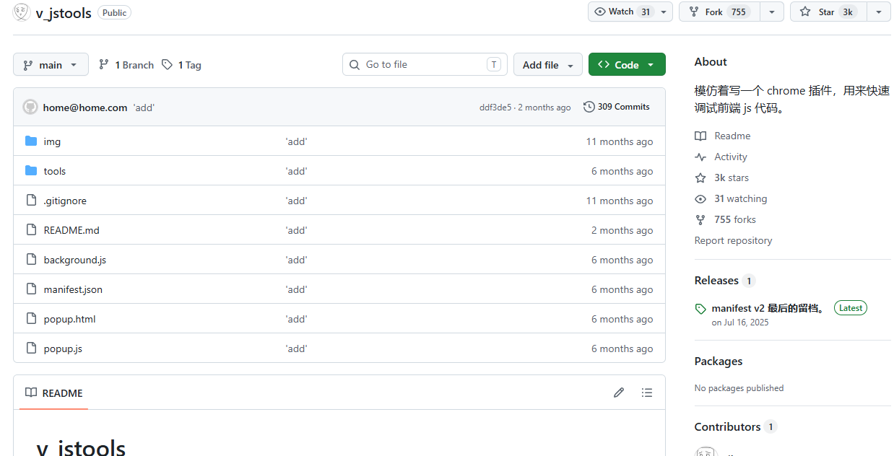Viewport: 894px width, 456px height.
Task: Click the tag icon next to 1 Tag
Action: pos(167,64)
